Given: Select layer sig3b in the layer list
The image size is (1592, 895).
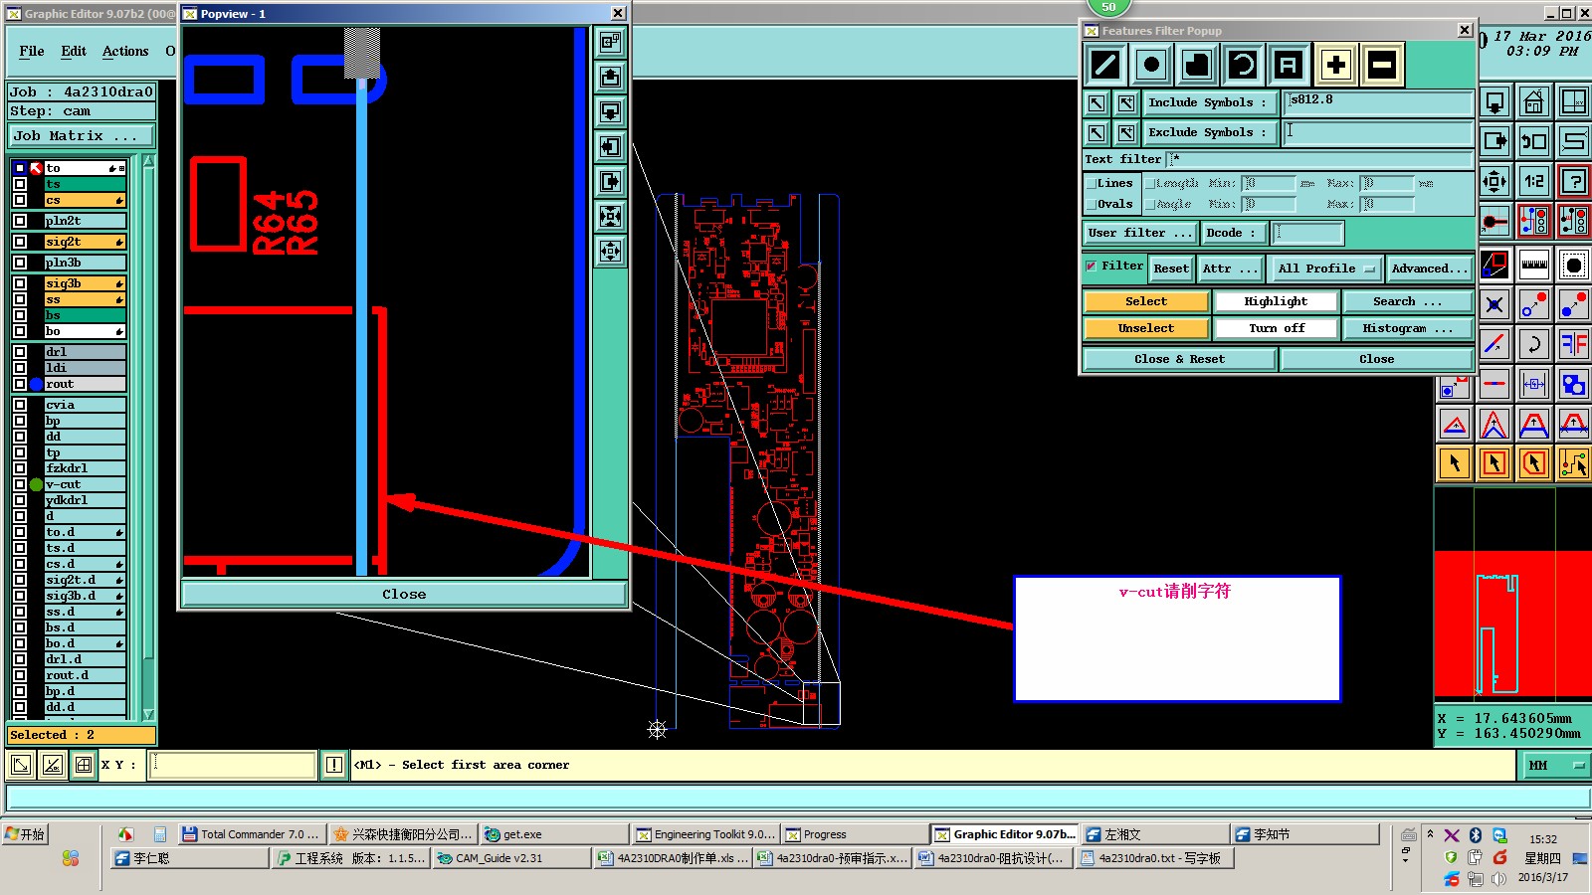Looking at the screenshot, I should (85, 283).
